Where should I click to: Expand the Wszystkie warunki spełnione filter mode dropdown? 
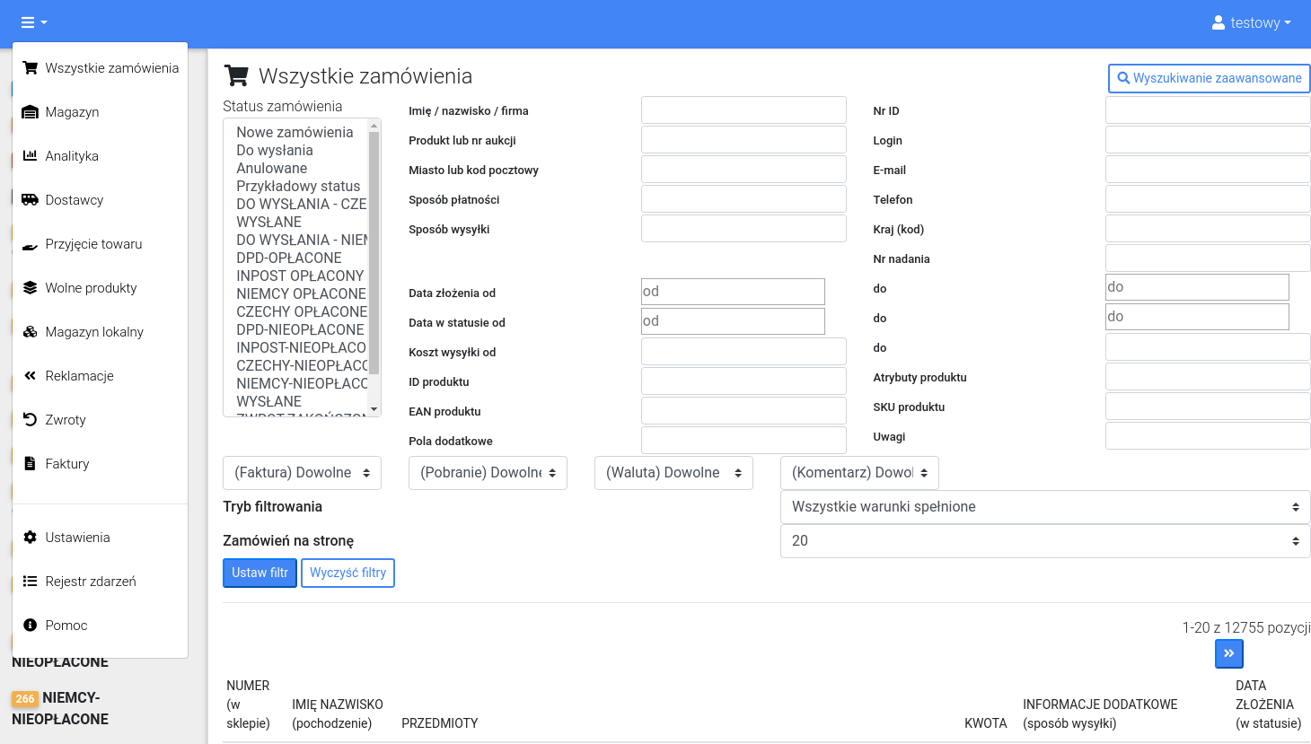coord(1044,507)
